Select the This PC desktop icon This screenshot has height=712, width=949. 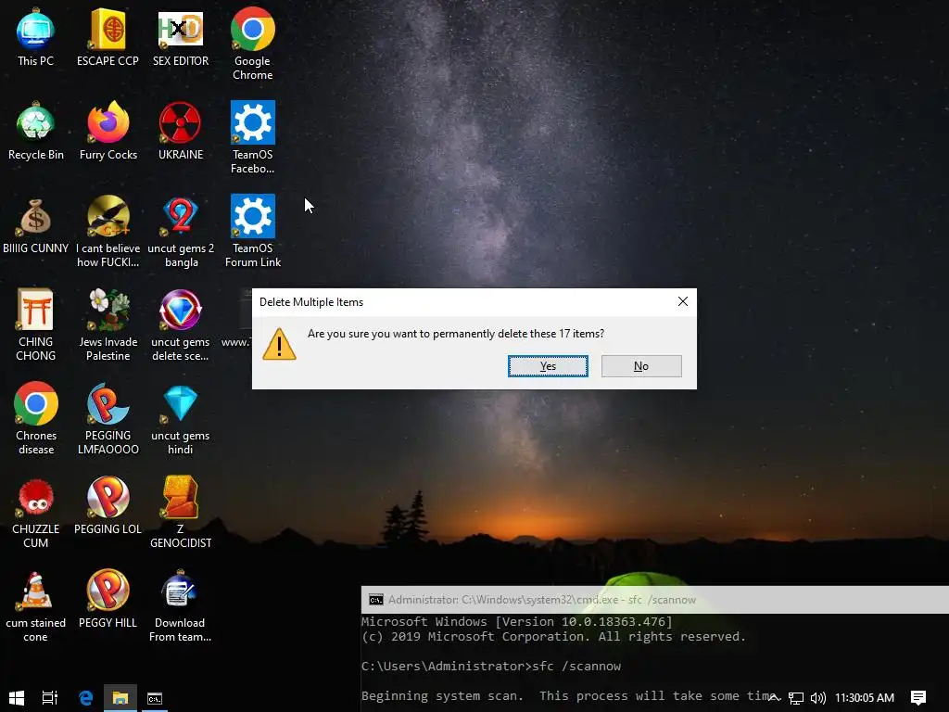tap(36, 37)
